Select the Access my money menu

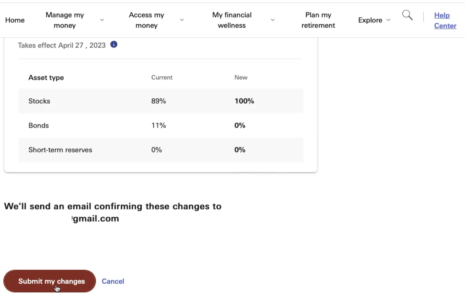(146, 20)
